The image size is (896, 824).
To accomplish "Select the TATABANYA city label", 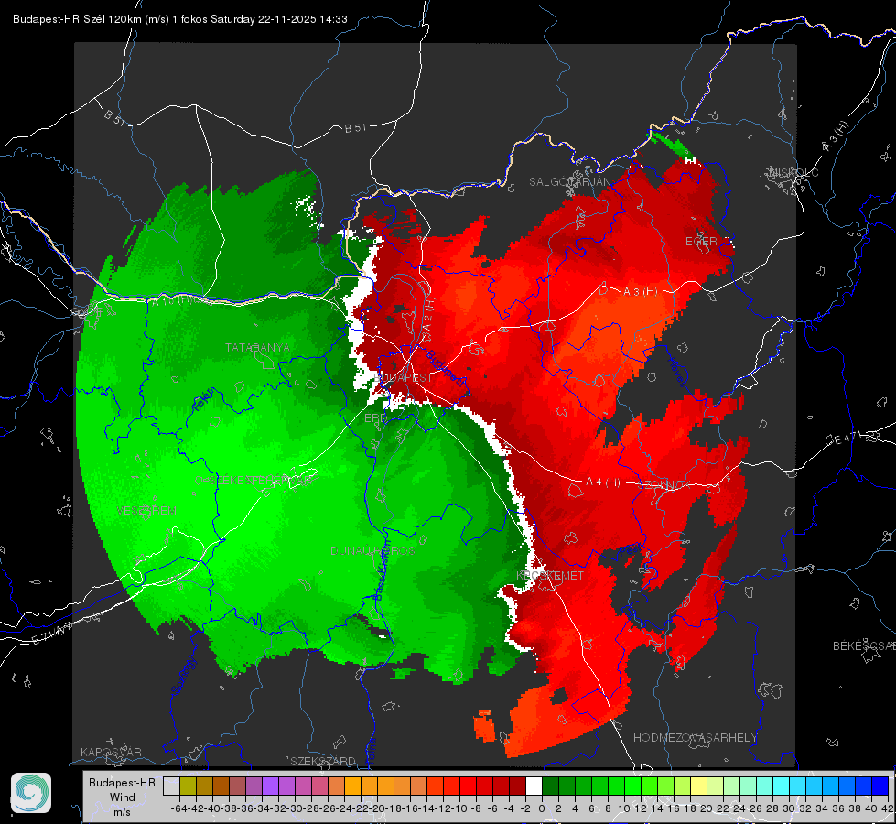I will pos(258,348).
